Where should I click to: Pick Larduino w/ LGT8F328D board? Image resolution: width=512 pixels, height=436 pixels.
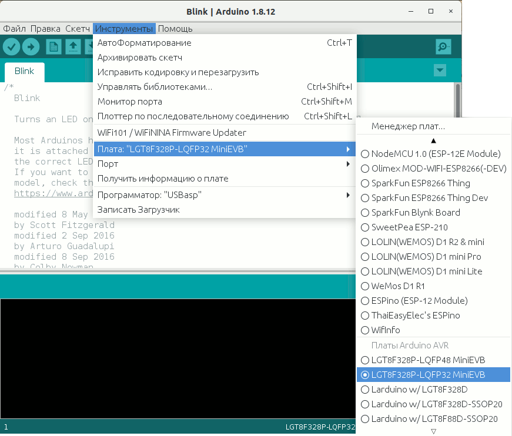tap(433, 390)
